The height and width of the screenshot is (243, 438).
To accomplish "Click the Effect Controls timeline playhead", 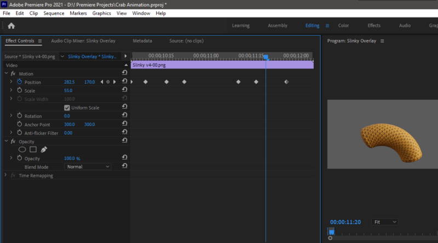I will [266, 57].
